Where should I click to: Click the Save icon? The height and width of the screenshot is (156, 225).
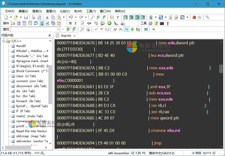coord(26,17)
